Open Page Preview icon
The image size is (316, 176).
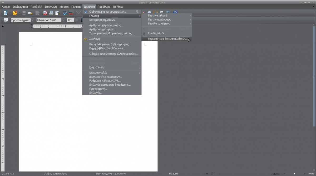click(57, 13)
